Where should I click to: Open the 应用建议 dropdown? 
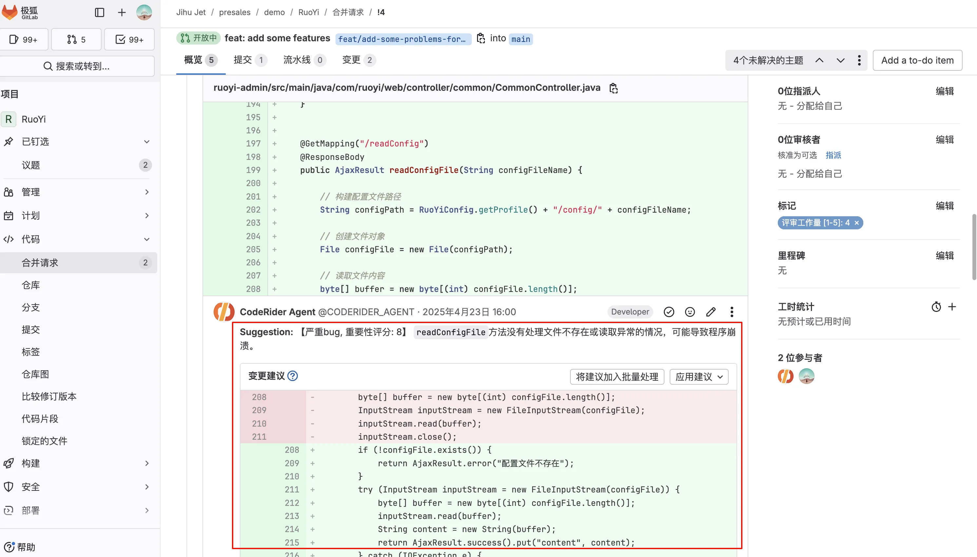(x=699, y=377)
